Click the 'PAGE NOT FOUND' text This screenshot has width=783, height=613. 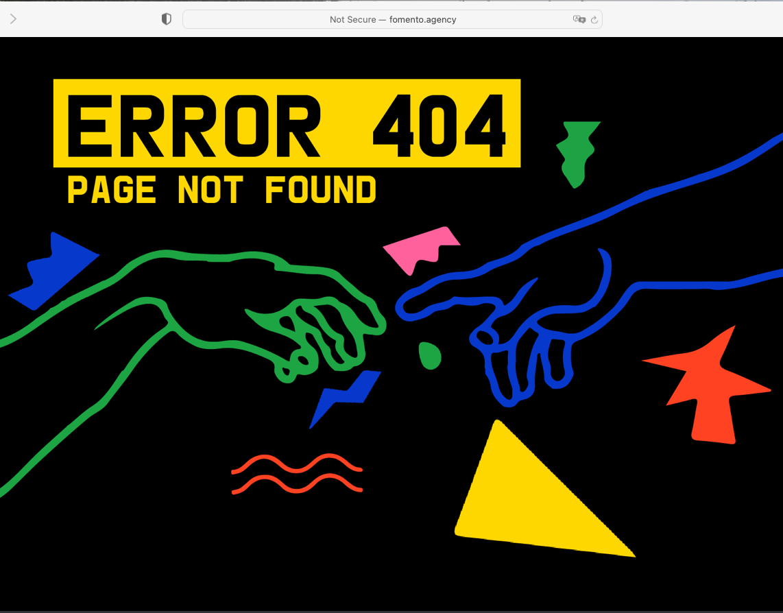(x=221, y=189)
